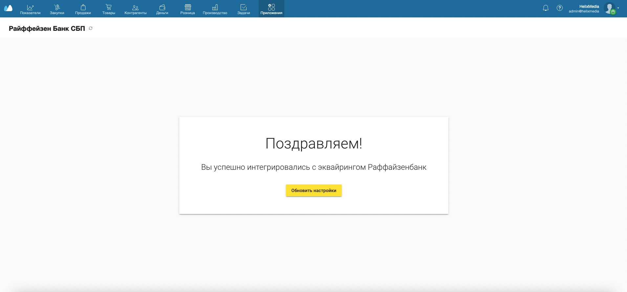Select the Приложения tab
The image size is (627, 292).
point(271,9)
